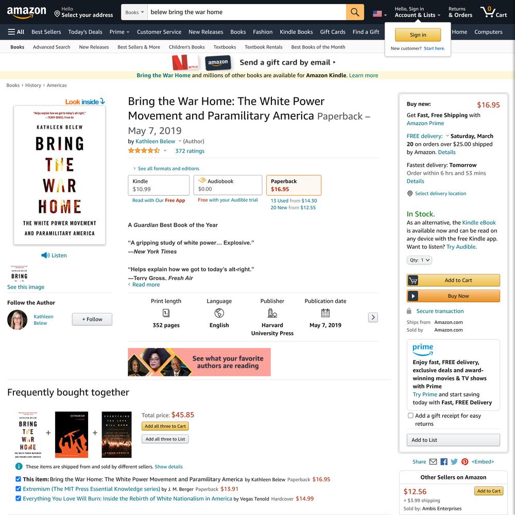Share by email envelope icon
The width and height of the screenshot is (515, 515).
click(433, 461)
